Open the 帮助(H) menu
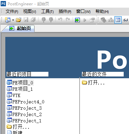 (x=102, y=11)
